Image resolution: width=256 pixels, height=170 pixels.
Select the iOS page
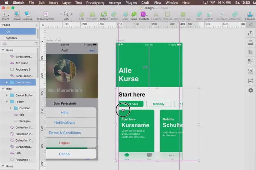coord(18,31)
